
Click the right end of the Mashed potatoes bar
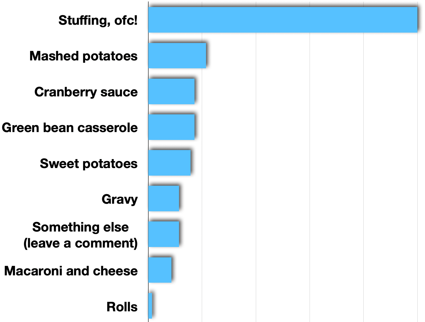(x=204, y=56)
